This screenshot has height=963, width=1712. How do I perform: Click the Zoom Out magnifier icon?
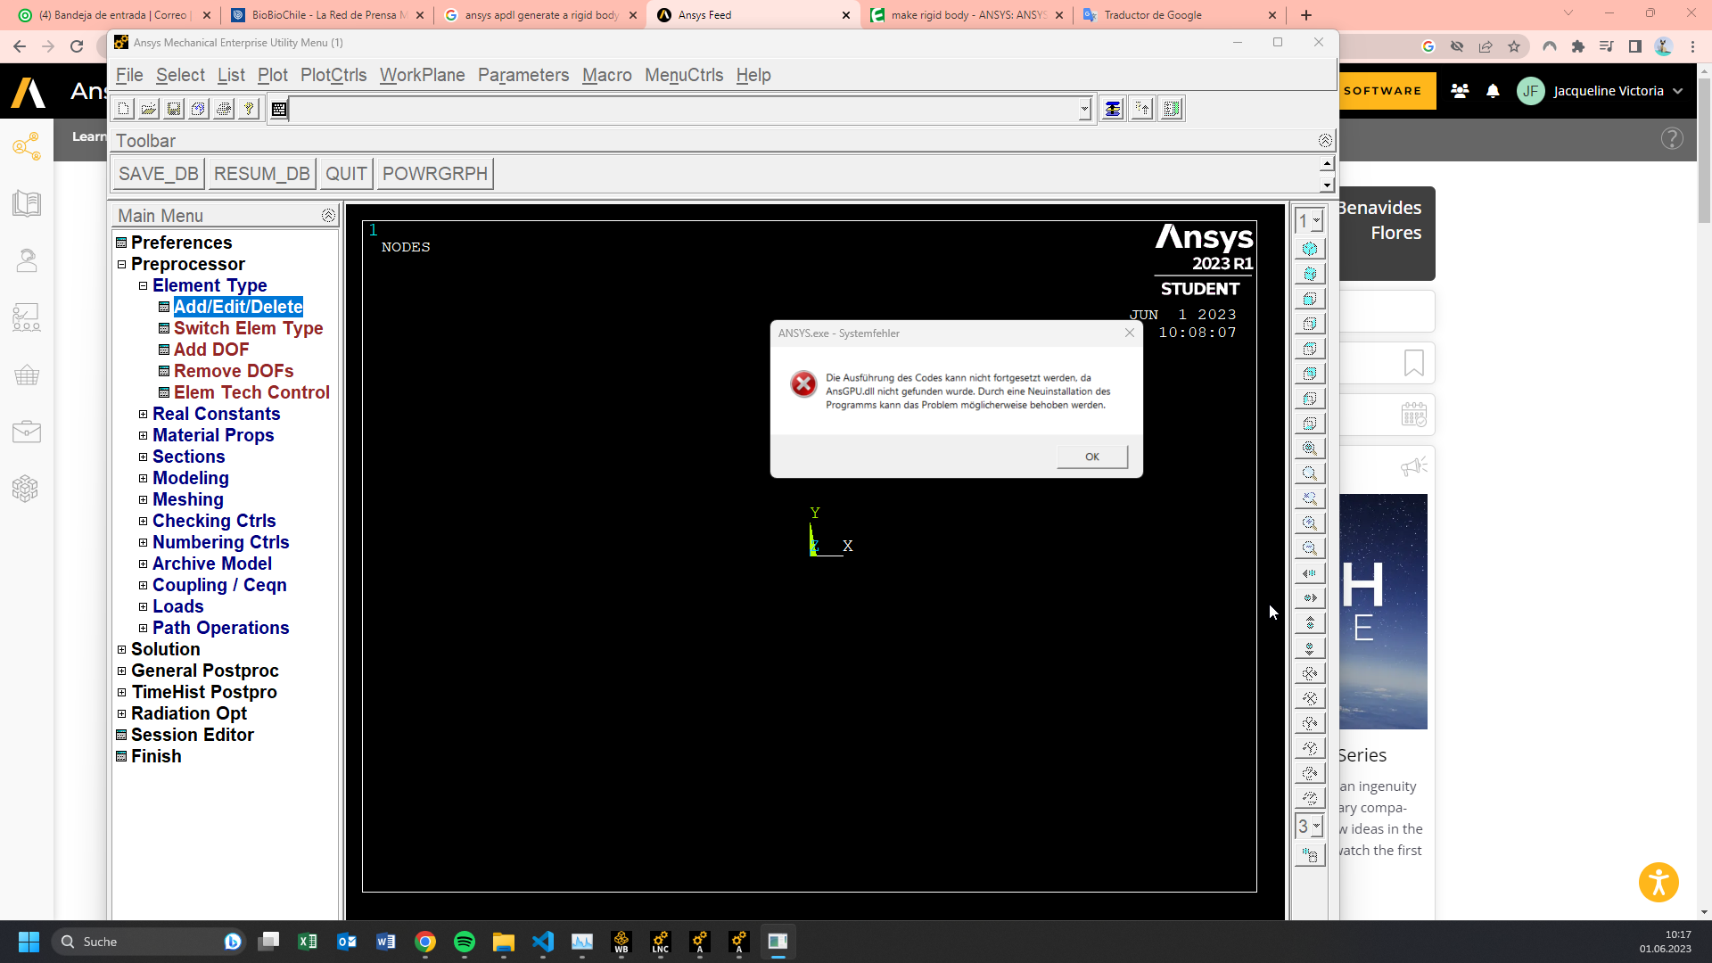1310,548
